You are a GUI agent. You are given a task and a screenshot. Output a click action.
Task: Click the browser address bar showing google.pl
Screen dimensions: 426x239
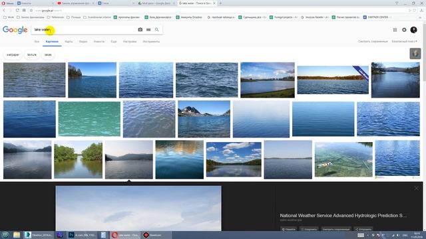(x=218, y=11)
